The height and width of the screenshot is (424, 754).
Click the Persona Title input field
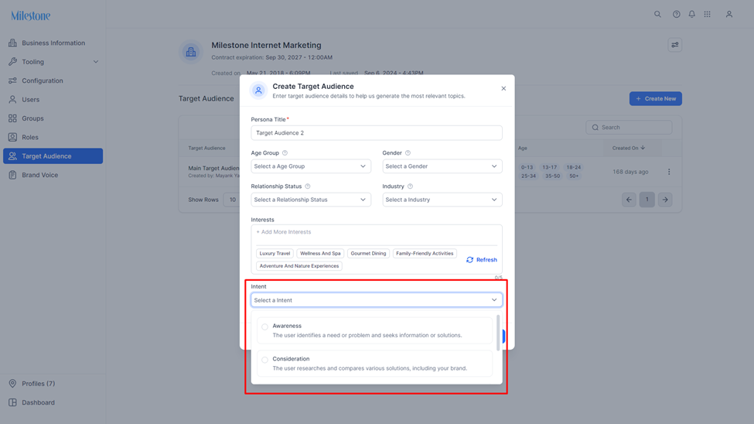[x=377, y=133]
